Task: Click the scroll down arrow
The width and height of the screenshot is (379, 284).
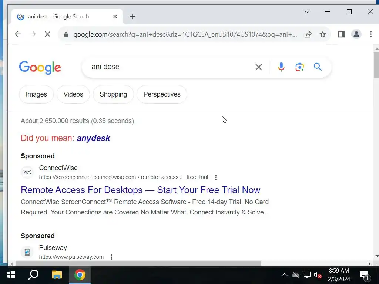Action: pos(376,256)
